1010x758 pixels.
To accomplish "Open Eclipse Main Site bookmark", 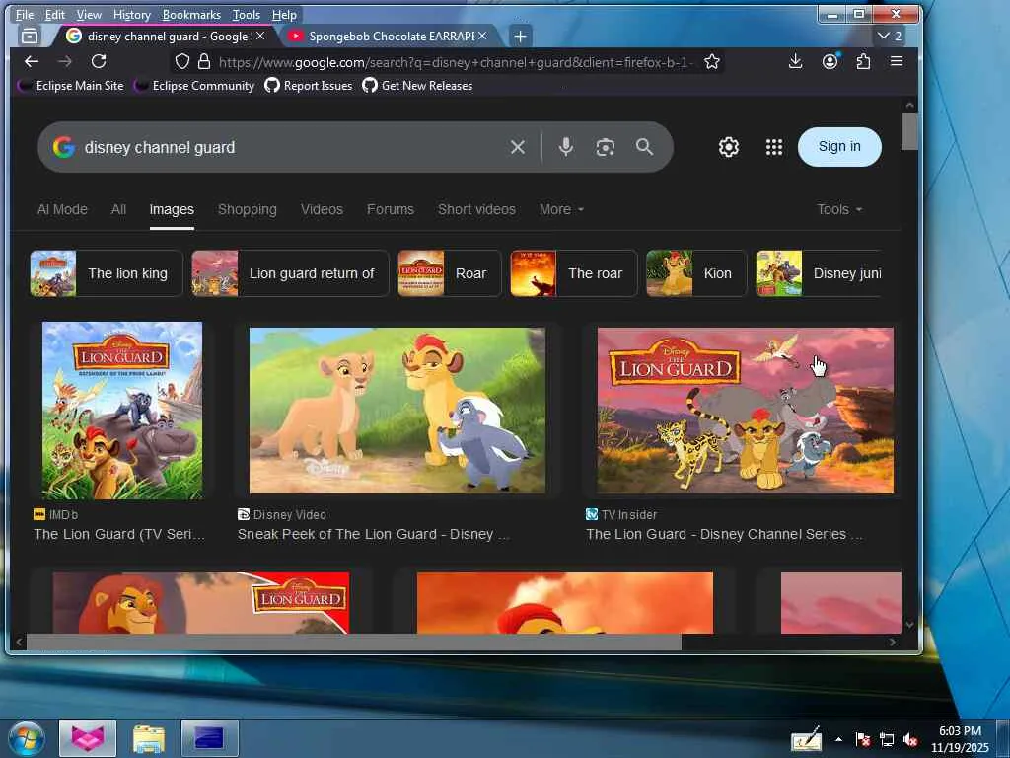I will tap(70, 86).
